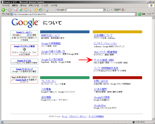
Task: Open the Googleロゴ使用 link
Action: pos(102,97)
